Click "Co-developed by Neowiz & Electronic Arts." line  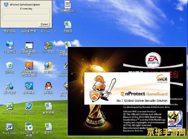coord(147,107)
